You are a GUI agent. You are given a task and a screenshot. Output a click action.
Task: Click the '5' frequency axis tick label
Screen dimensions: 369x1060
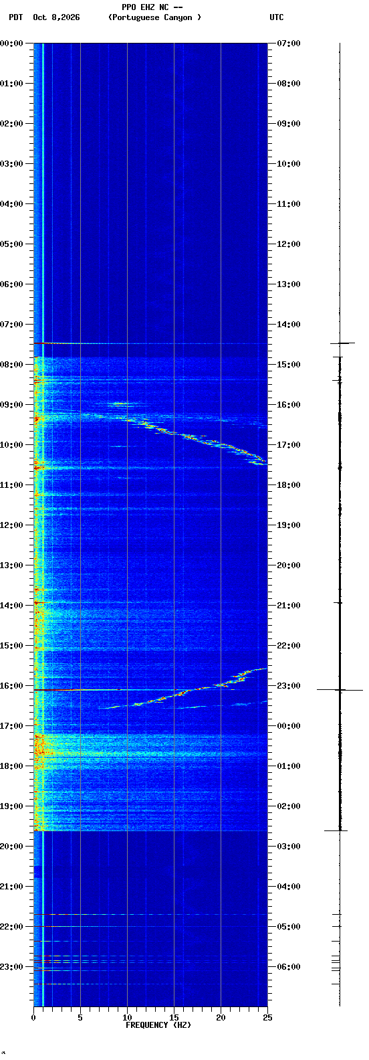tap(80, 1018)
